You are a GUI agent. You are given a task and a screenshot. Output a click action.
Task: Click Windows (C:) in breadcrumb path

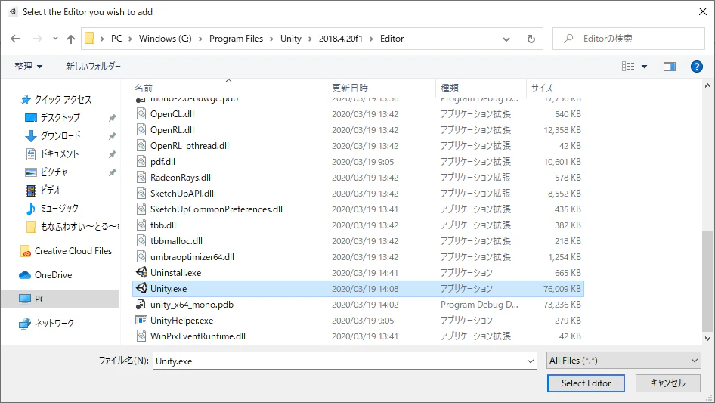coord(165,39)
